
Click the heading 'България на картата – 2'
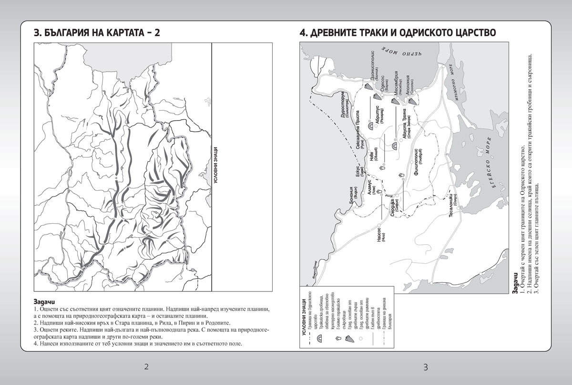(97, 33)
